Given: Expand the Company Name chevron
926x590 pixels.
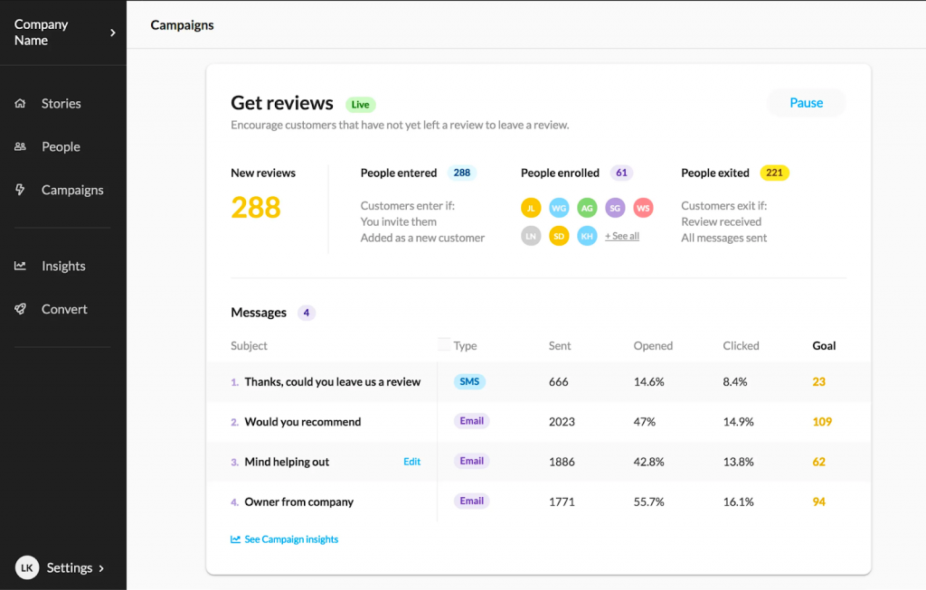Looking at the screenshot, I should (113, 31).
